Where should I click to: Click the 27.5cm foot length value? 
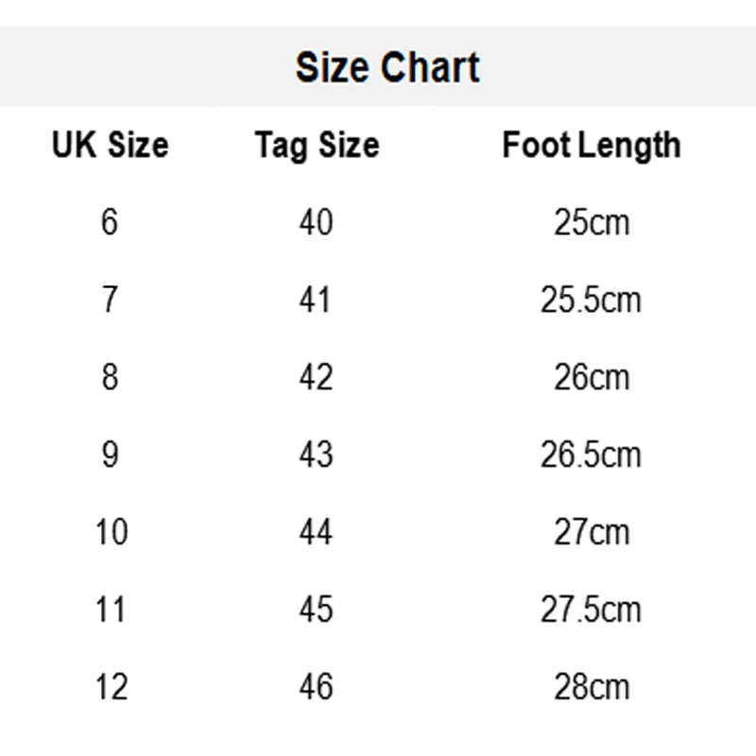click(x=591, y=610)
